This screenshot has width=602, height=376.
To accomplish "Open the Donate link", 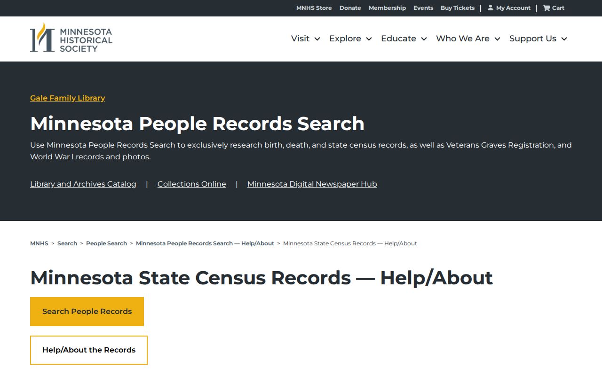I will (350, 8).
